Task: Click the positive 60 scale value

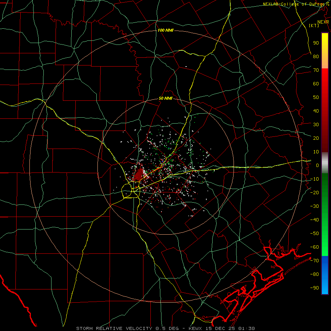Action: (x=316, y=83)
